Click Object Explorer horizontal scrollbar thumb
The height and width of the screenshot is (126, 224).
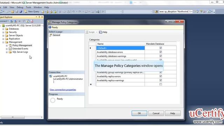tap(13, 117)
